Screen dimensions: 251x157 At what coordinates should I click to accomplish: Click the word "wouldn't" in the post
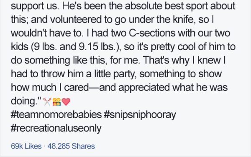[29, 33]
